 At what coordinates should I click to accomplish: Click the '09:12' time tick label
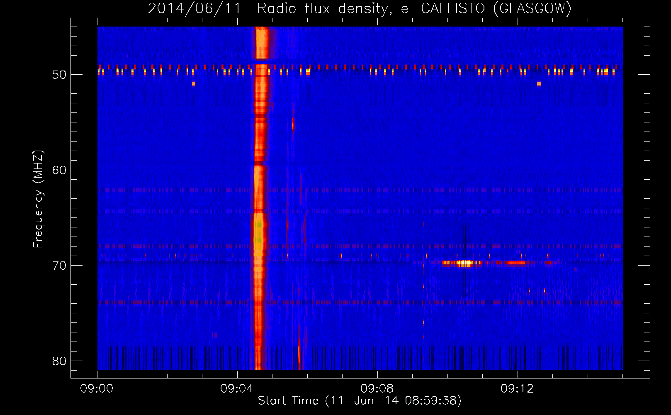517,389
